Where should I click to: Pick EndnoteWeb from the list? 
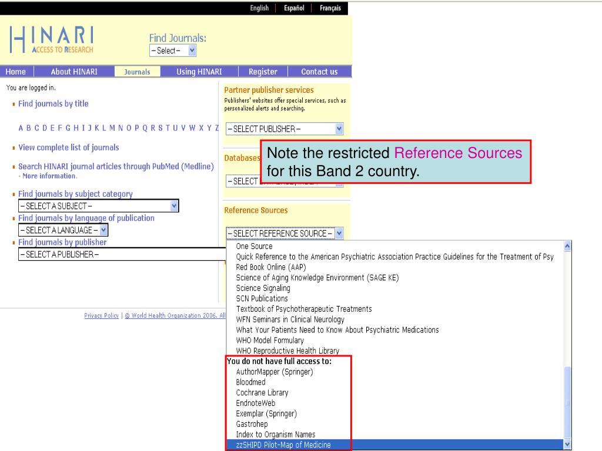click(395, 403)
